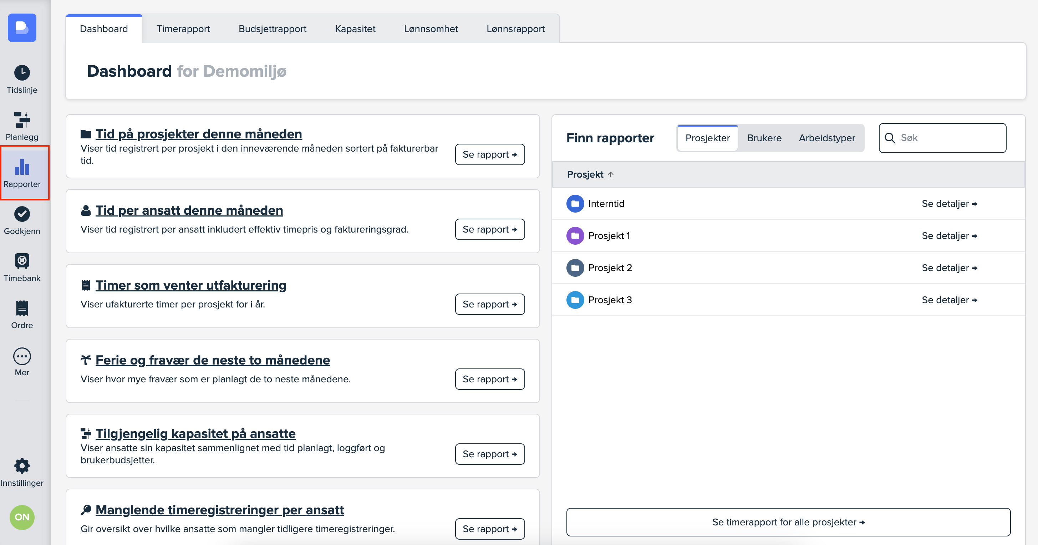The width and height of the screenshot is (1038, 545).
Task: Open the Ordre receipt icon
Action: point(22,308)
